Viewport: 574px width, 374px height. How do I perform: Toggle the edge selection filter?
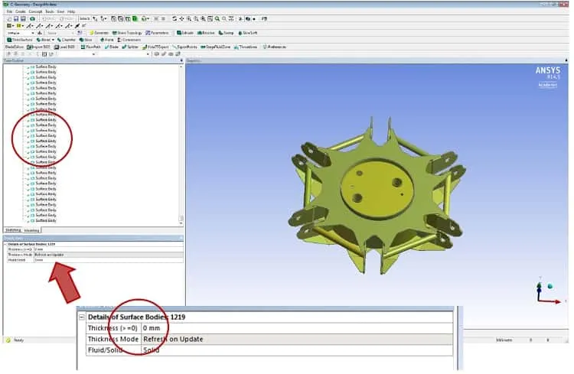120,18
